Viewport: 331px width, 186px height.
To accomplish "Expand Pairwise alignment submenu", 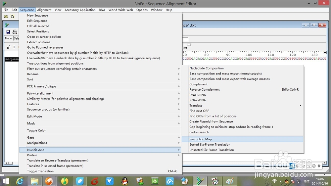I will [x=101, y=93].
